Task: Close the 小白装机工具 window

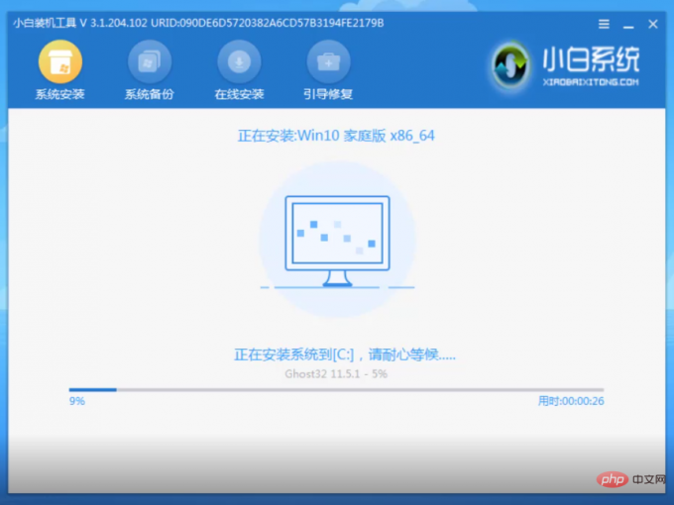Action: (x=653, y=24)
